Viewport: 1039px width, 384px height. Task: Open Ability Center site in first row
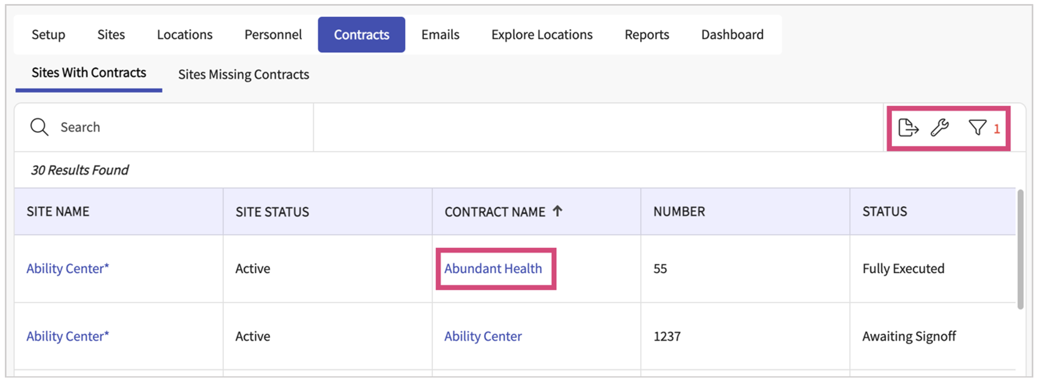pos(68,269)
